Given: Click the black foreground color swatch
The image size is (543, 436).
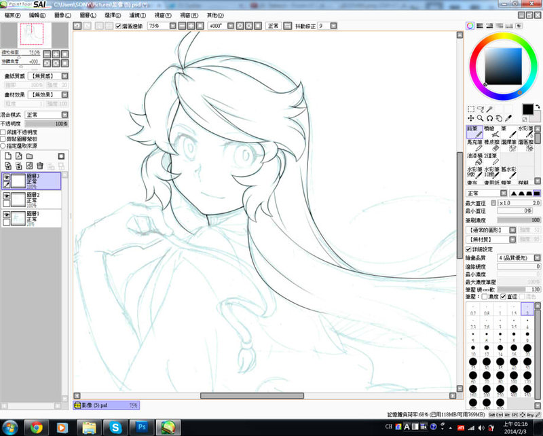Looking at the screenshot, I should tap(528, 109).
